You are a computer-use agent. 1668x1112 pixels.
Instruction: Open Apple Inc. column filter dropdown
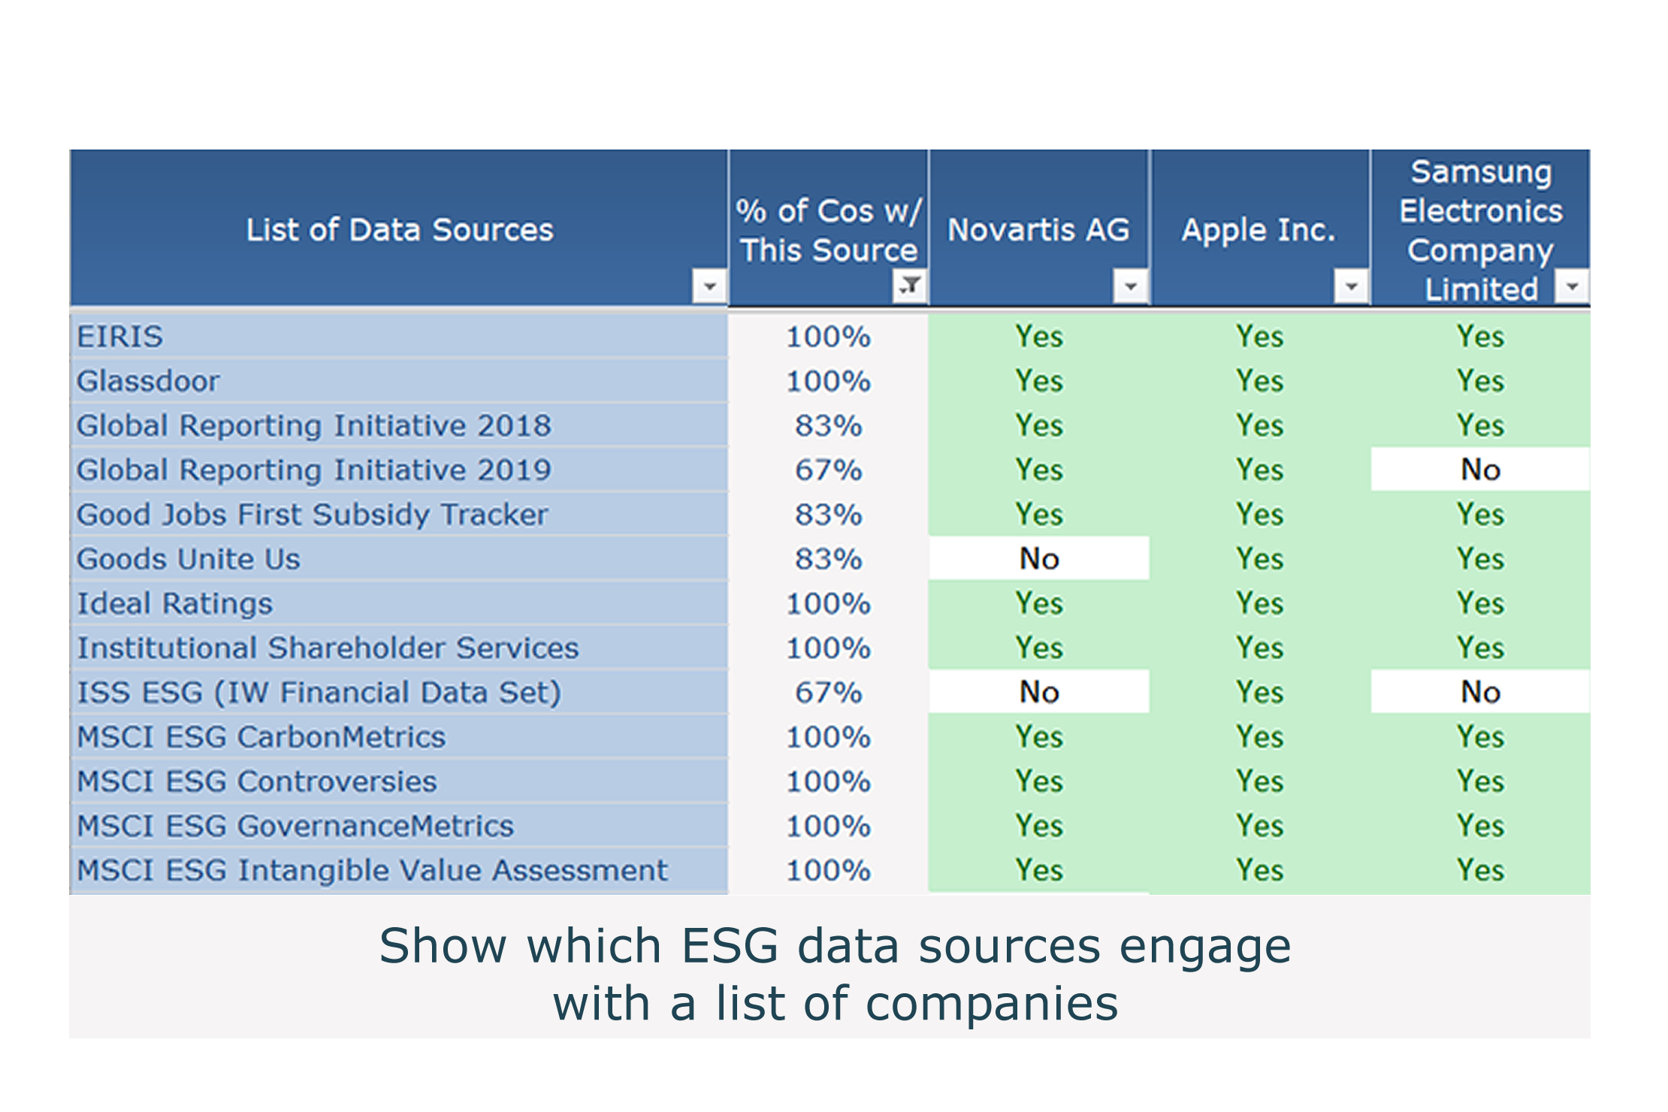pos(1351,286)
